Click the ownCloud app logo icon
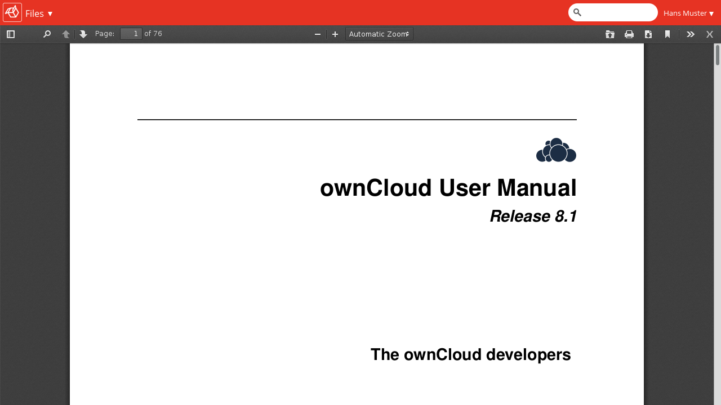This screenshot has height=405, width=721. 12,12
